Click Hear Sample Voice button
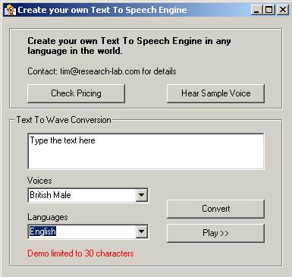The width and height of the screenshot is (292, 277). pyautogui.click(x=215, y=93)
